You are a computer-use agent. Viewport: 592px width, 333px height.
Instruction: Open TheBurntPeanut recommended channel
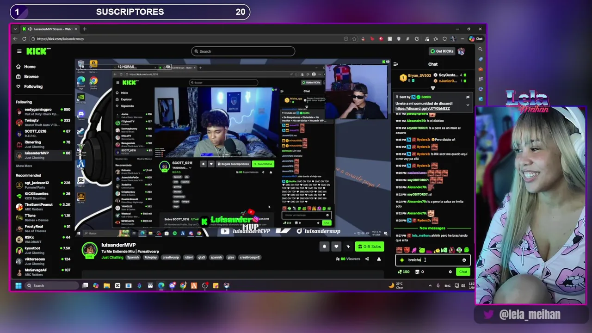43,207
